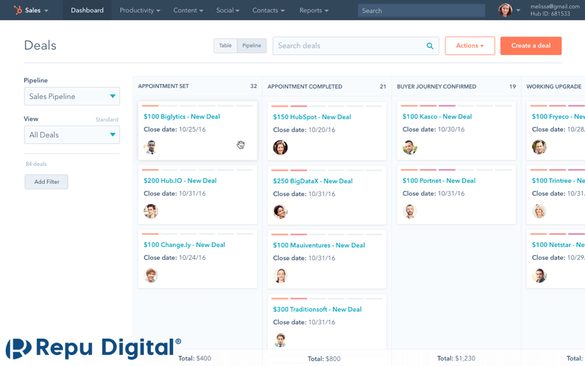The height and width of the screenshot is (366, 585).
Task: Open the $100 Trintree deal link
Action: pyautogui.click(x=558, y=181)
